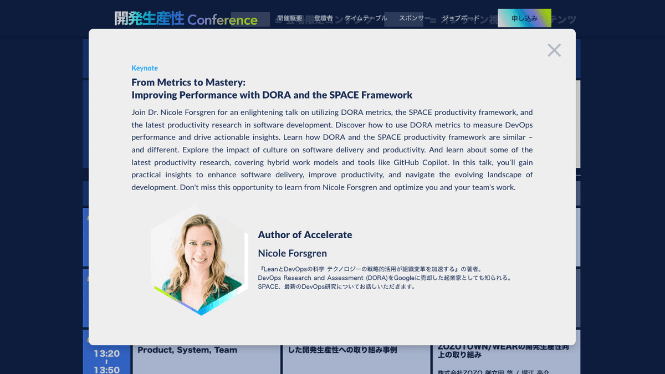Close the keynote details modal
The height and width of the screenshot is (374, 665).
pyautogui.click(x=554, y=50)
